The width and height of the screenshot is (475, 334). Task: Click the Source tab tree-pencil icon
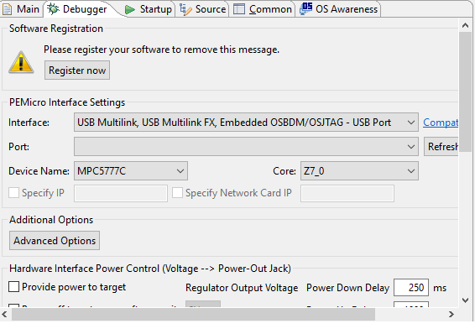coord(185,9)
